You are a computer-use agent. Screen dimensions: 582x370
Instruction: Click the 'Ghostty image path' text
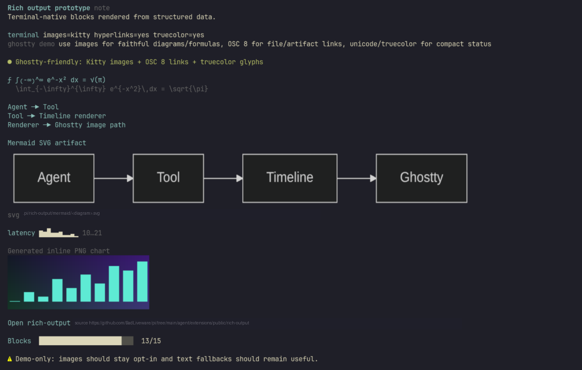90,125
